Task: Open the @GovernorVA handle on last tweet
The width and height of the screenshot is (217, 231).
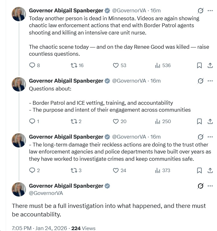Action: point(46,193)
